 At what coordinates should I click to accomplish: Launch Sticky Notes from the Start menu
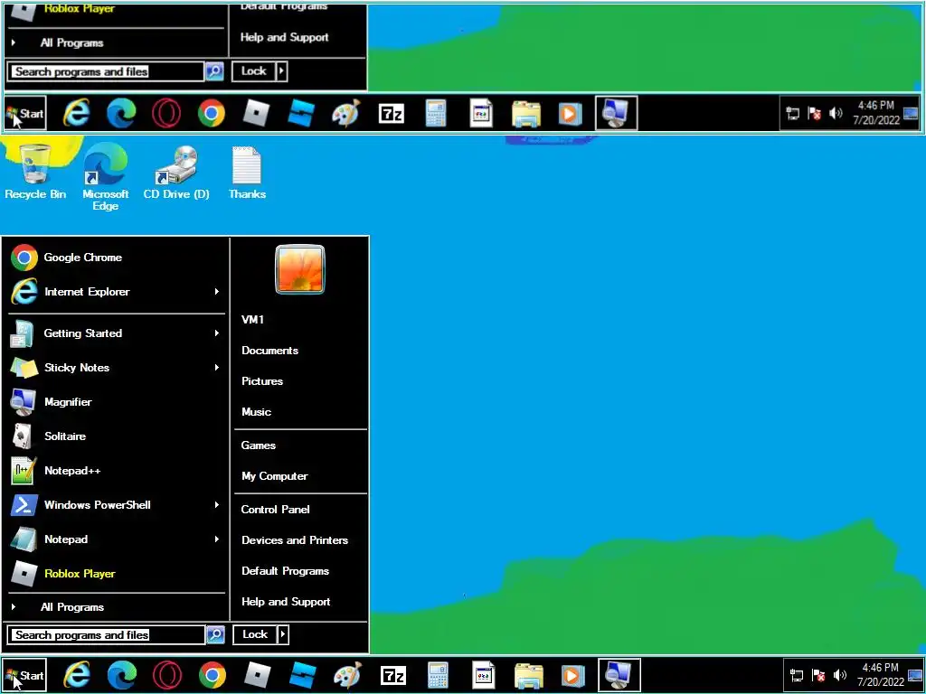(117, 368)
